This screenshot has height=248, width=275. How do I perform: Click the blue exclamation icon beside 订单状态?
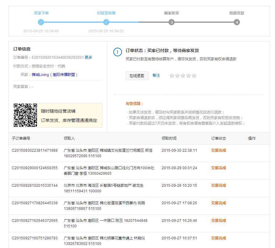pos(118,52)
